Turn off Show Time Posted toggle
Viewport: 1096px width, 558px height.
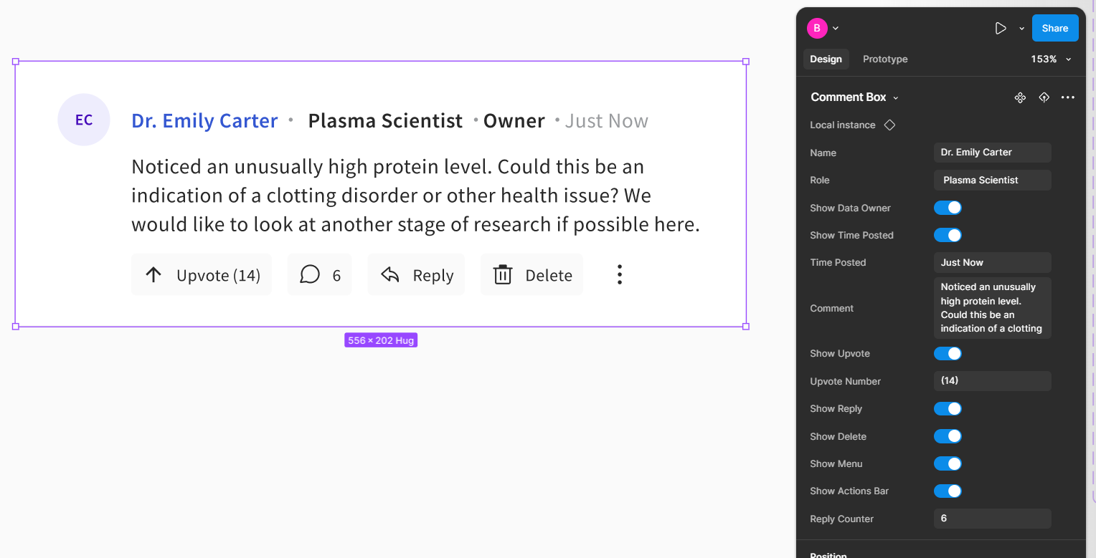[948, 235]
